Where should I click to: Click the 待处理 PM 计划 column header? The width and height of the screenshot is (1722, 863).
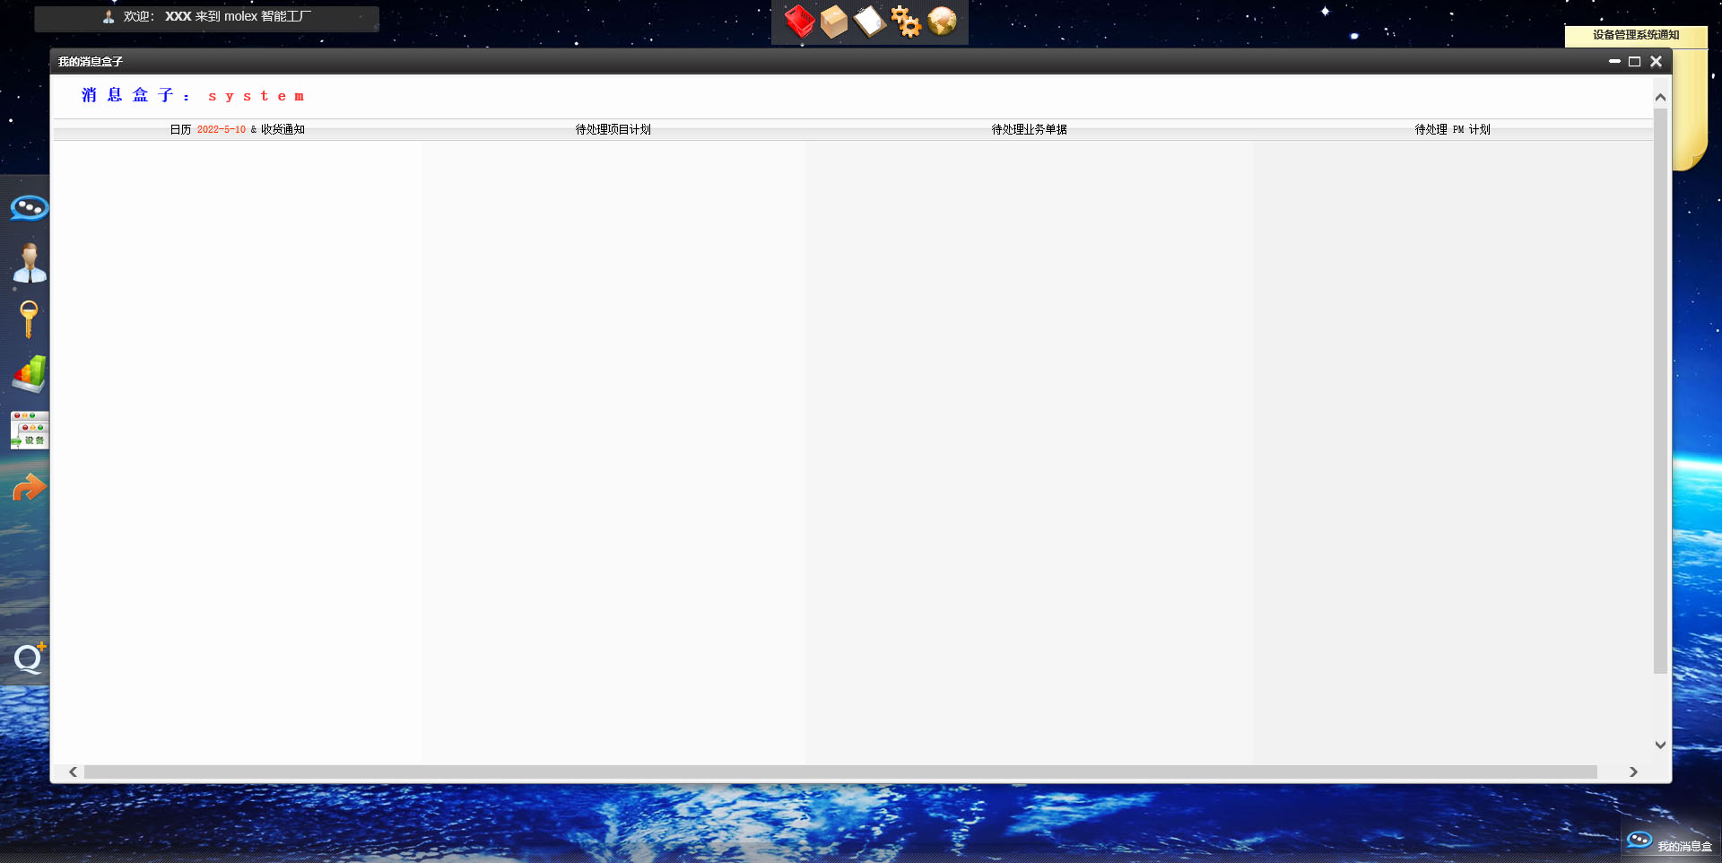tap(1452, 129)
